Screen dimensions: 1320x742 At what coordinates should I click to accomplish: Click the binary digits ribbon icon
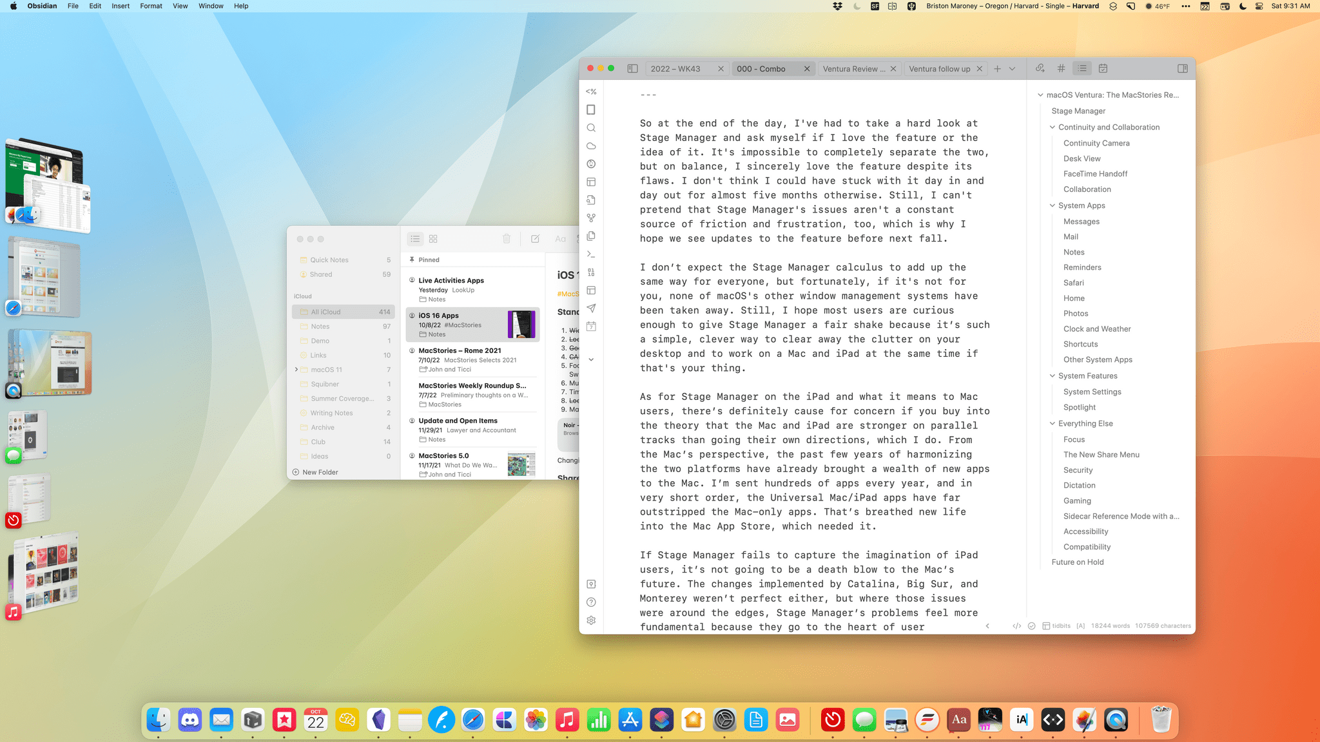591,272
